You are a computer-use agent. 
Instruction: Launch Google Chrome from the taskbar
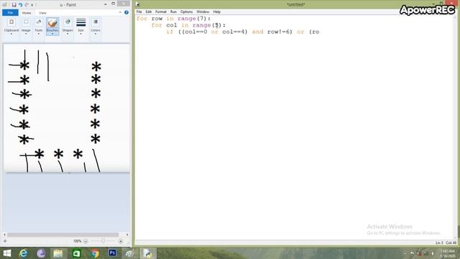95,253
